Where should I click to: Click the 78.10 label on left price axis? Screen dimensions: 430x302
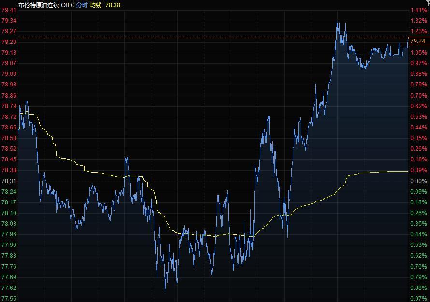click(9, 213)
